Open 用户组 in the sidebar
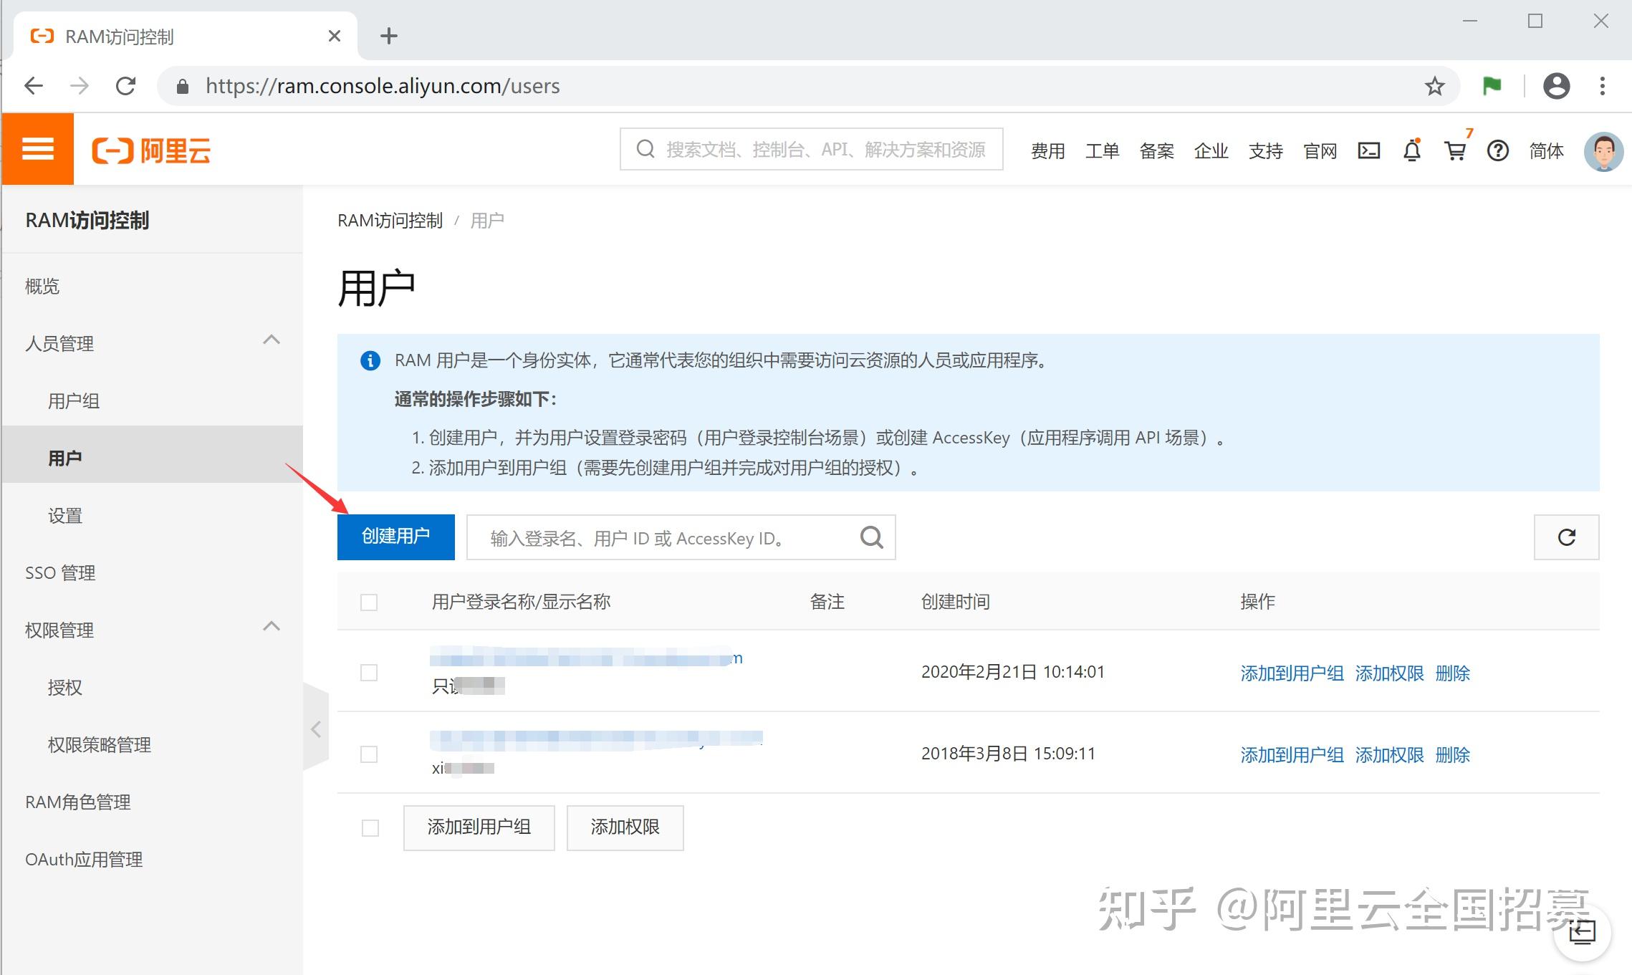The height and width of the screenshot is (975, 1632). (x=74, y=401)
